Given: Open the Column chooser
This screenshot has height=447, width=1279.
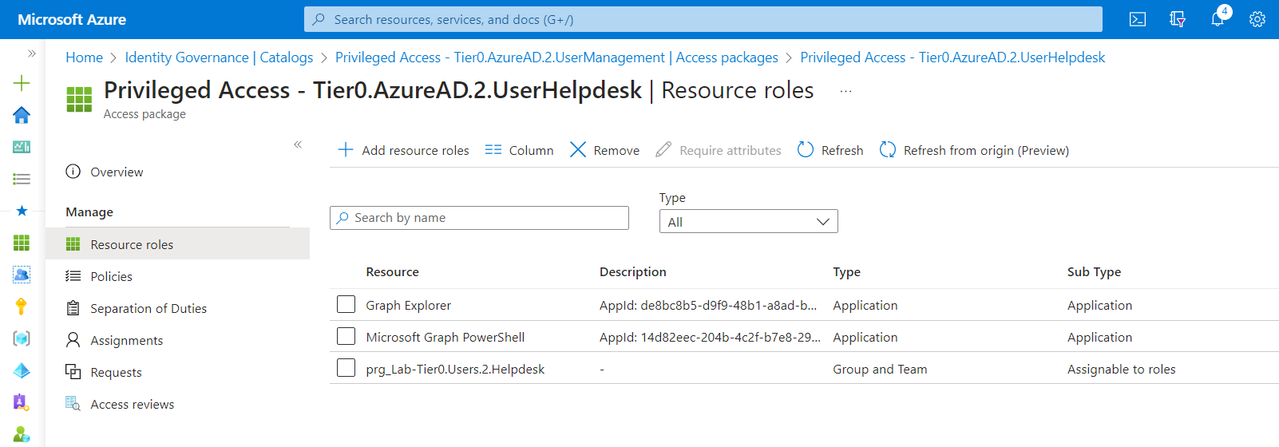Looking at the screenshot, I should [x=519, y=150].
